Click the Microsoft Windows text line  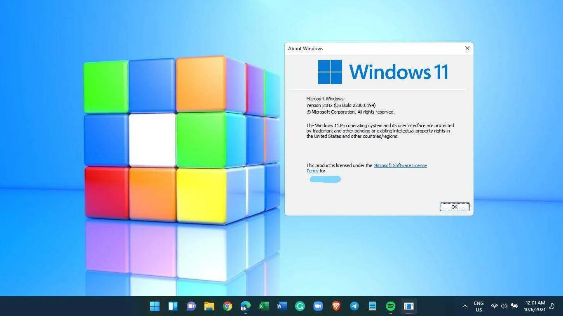tap(325, 99)
